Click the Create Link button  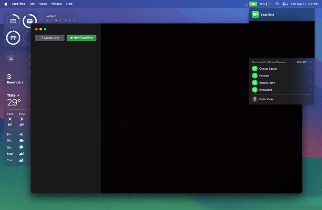point(50,37)
